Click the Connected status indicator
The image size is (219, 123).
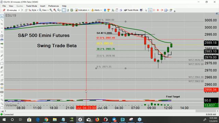tap(7, 114)
